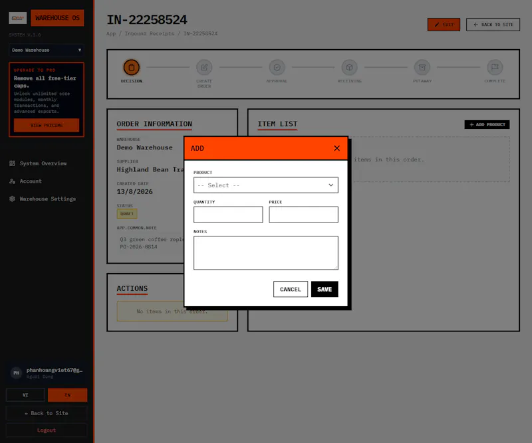Image resolution: width=532 pixels, height=443 pixels.
Task: Open the Product select dropdown
Action: [x=265, y=185]
